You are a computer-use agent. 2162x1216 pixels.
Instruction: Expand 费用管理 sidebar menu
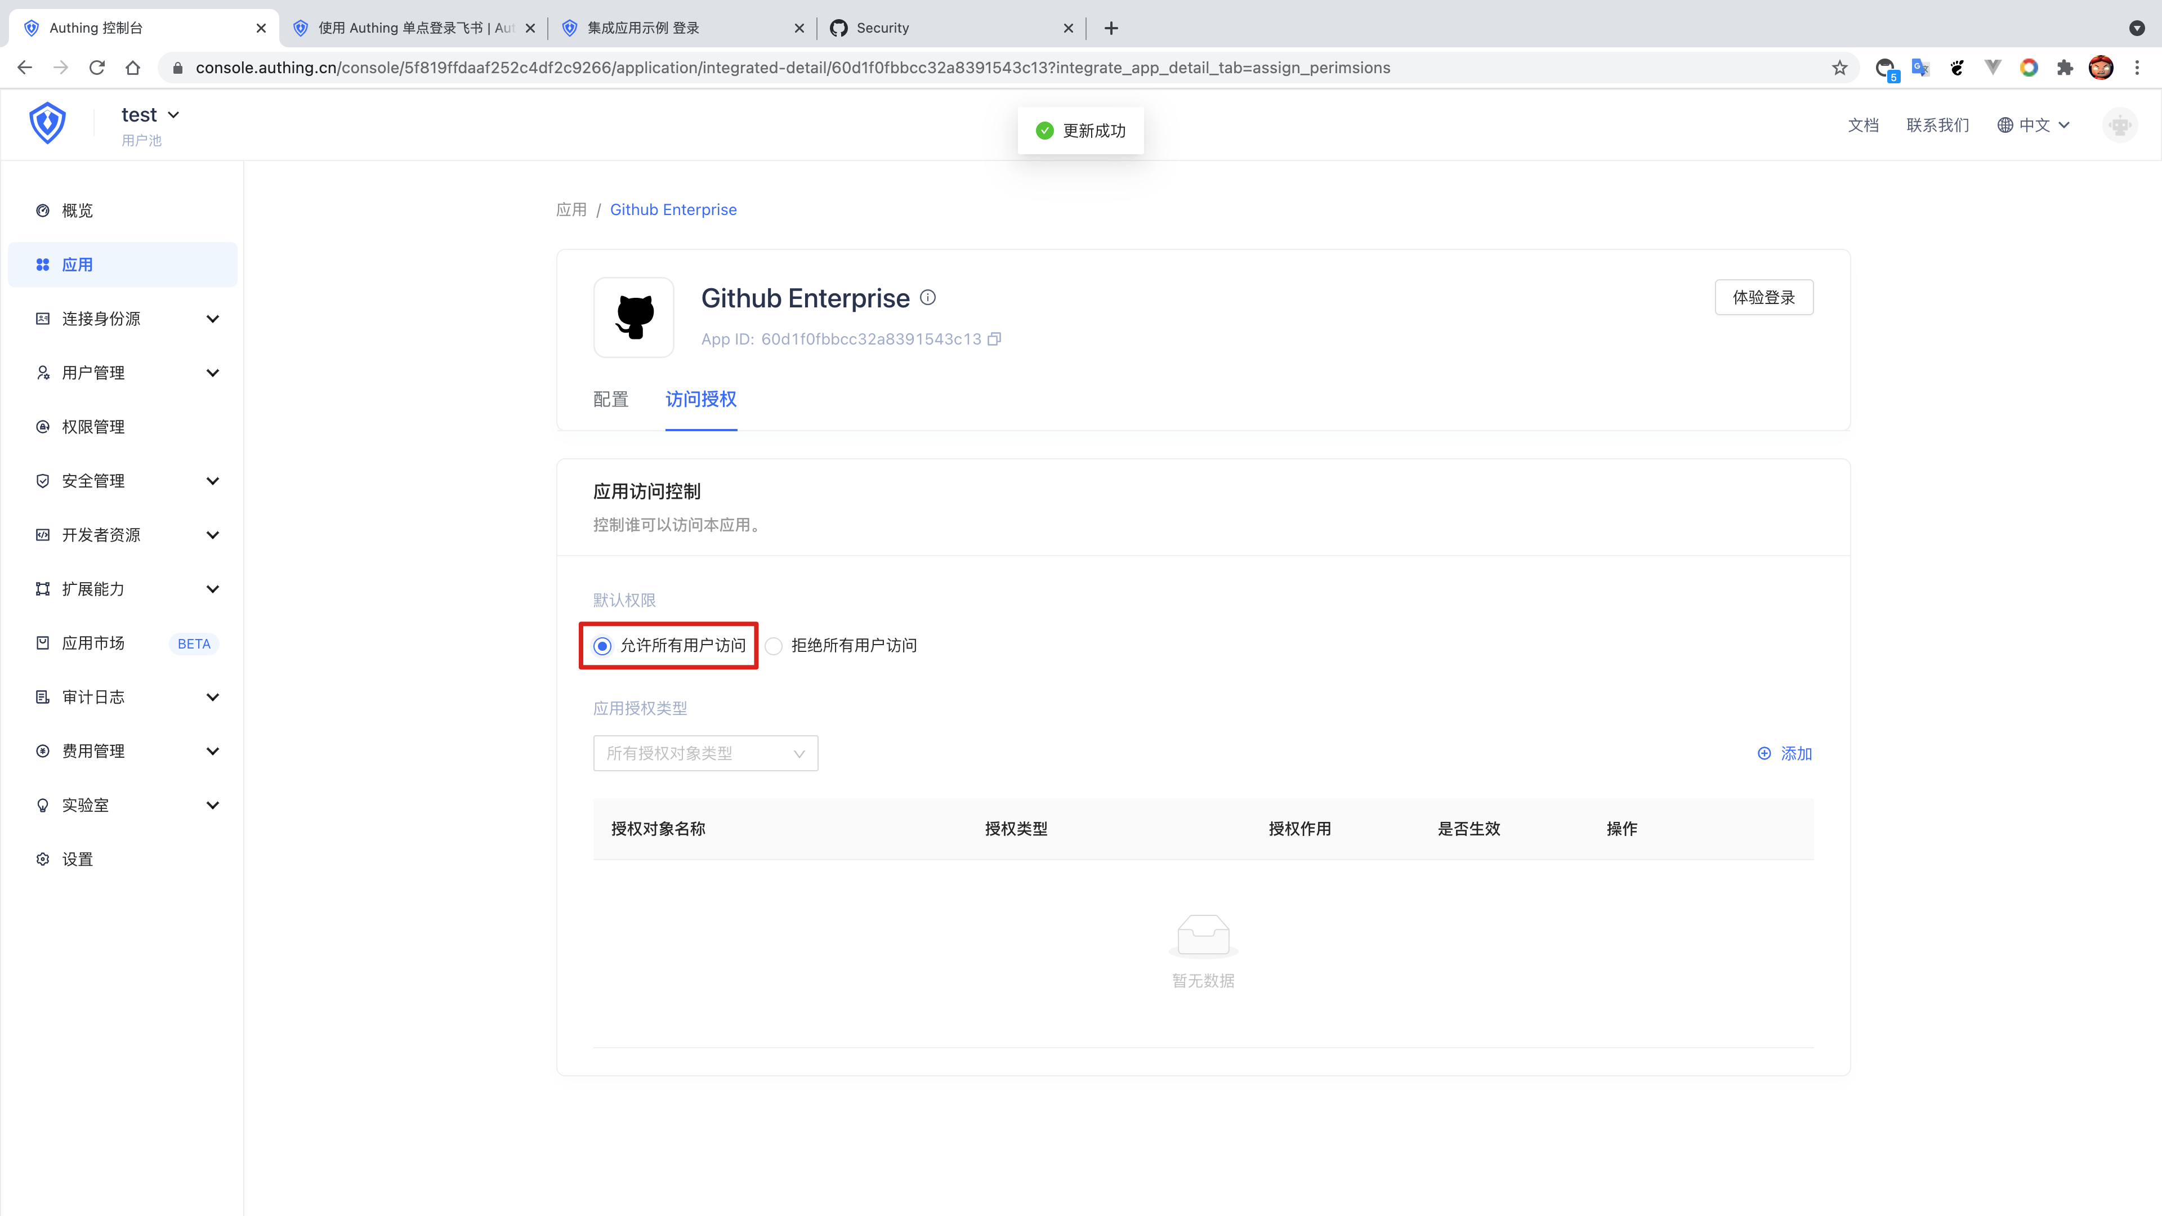pyautogui.click(x=123, y=751)
